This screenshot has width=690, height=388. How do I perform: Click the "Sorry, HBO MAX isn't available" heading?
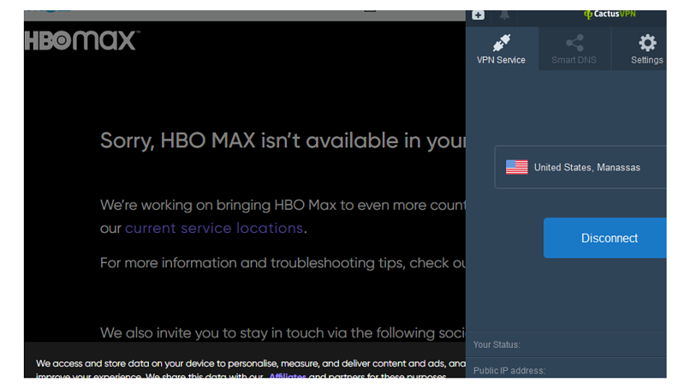[x=283, y=141]
